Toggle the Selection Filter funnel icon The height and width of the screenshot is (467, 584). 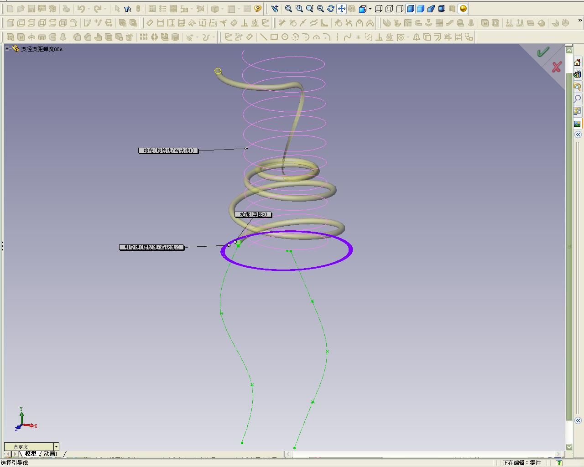point(128,9)
